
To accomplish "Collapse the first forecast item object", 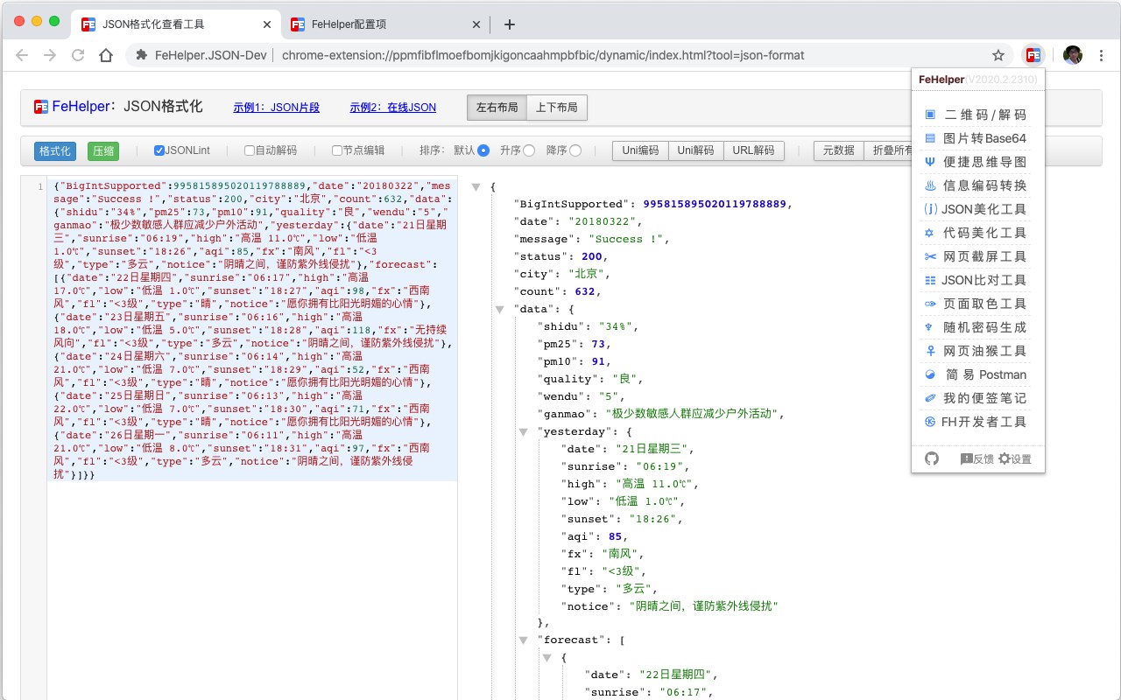I will tap(547, 657).
